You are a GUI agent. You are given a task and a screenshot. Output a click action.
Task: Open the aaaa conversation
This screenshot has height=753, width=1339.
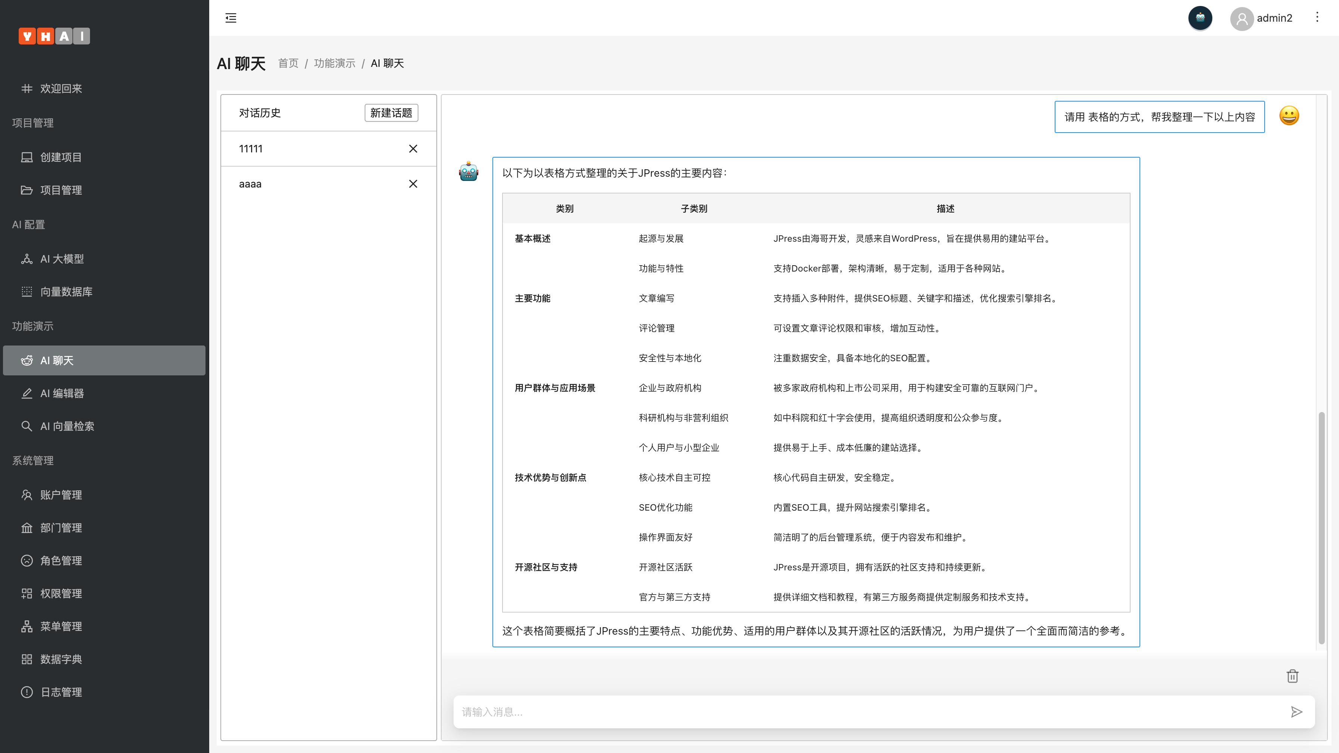(328, 184)
